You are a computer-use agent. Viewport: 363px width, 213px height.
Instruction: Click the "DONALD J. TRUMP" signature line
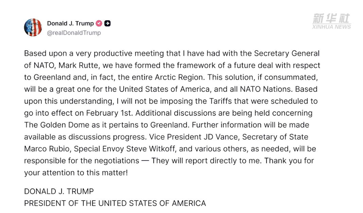(59, 191)
